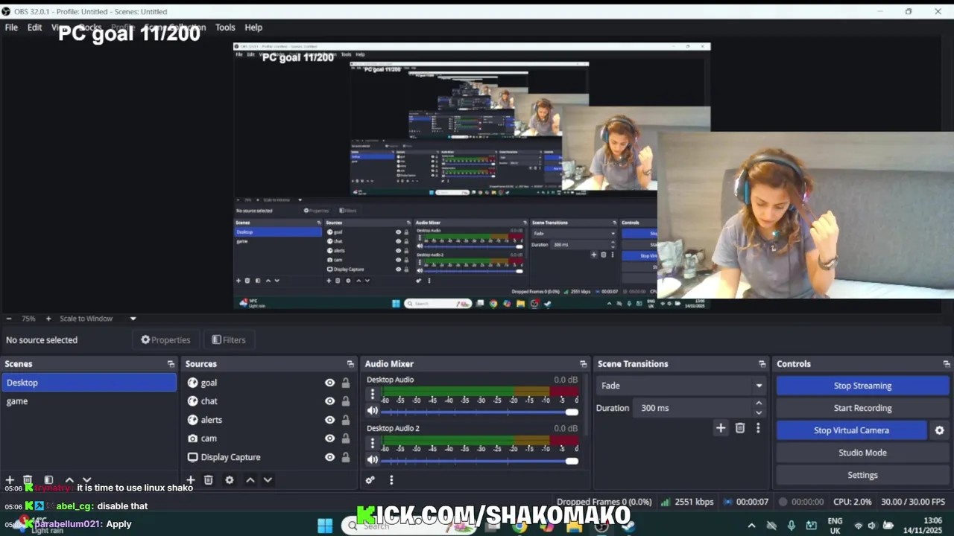The width and height of the screenshot is (954, 536).
Task: Show hidden system tray icons chevron
Action: coord(751,526)
